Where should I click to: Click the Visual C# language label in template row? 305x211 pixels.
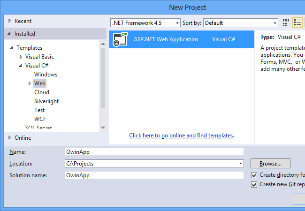[x=223, y=39]
